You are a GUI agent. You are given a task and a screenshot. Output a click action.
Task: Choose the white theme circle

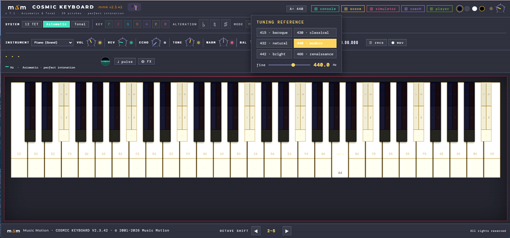pos(475,9)
